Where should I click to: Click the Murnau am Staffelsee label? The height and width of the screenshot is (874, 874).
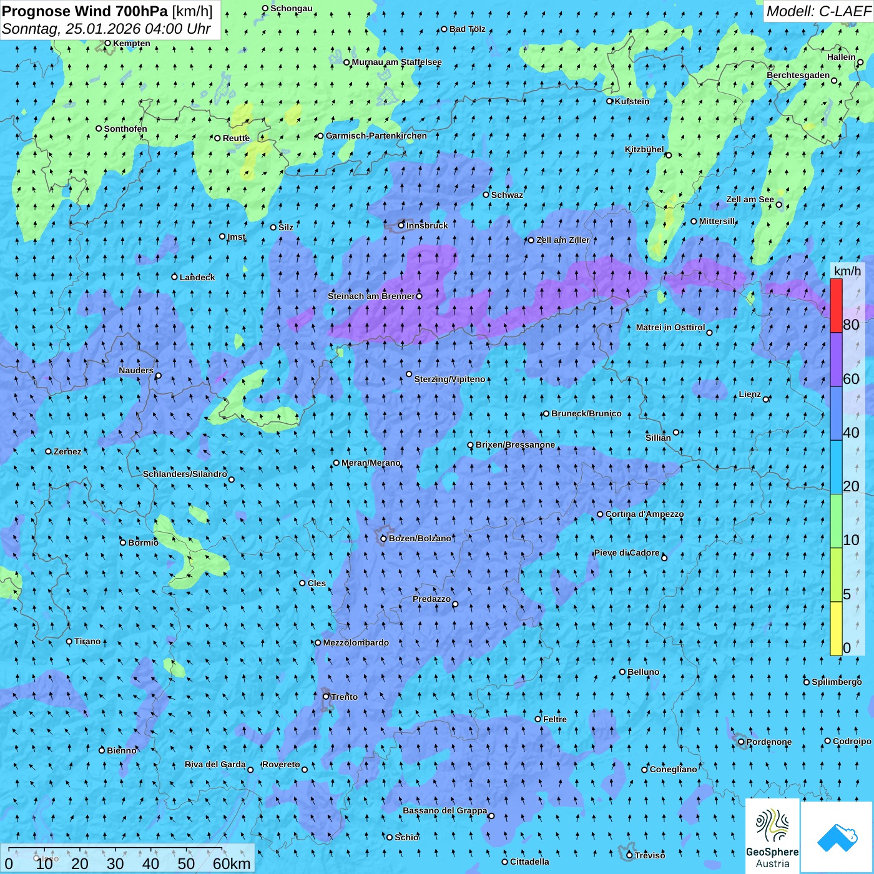396,62
